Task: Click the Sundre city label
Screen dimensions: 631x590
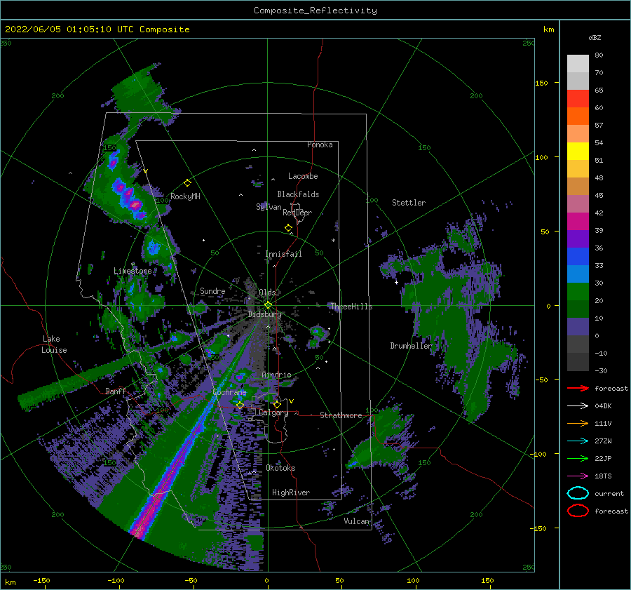Action: point(212,290)
